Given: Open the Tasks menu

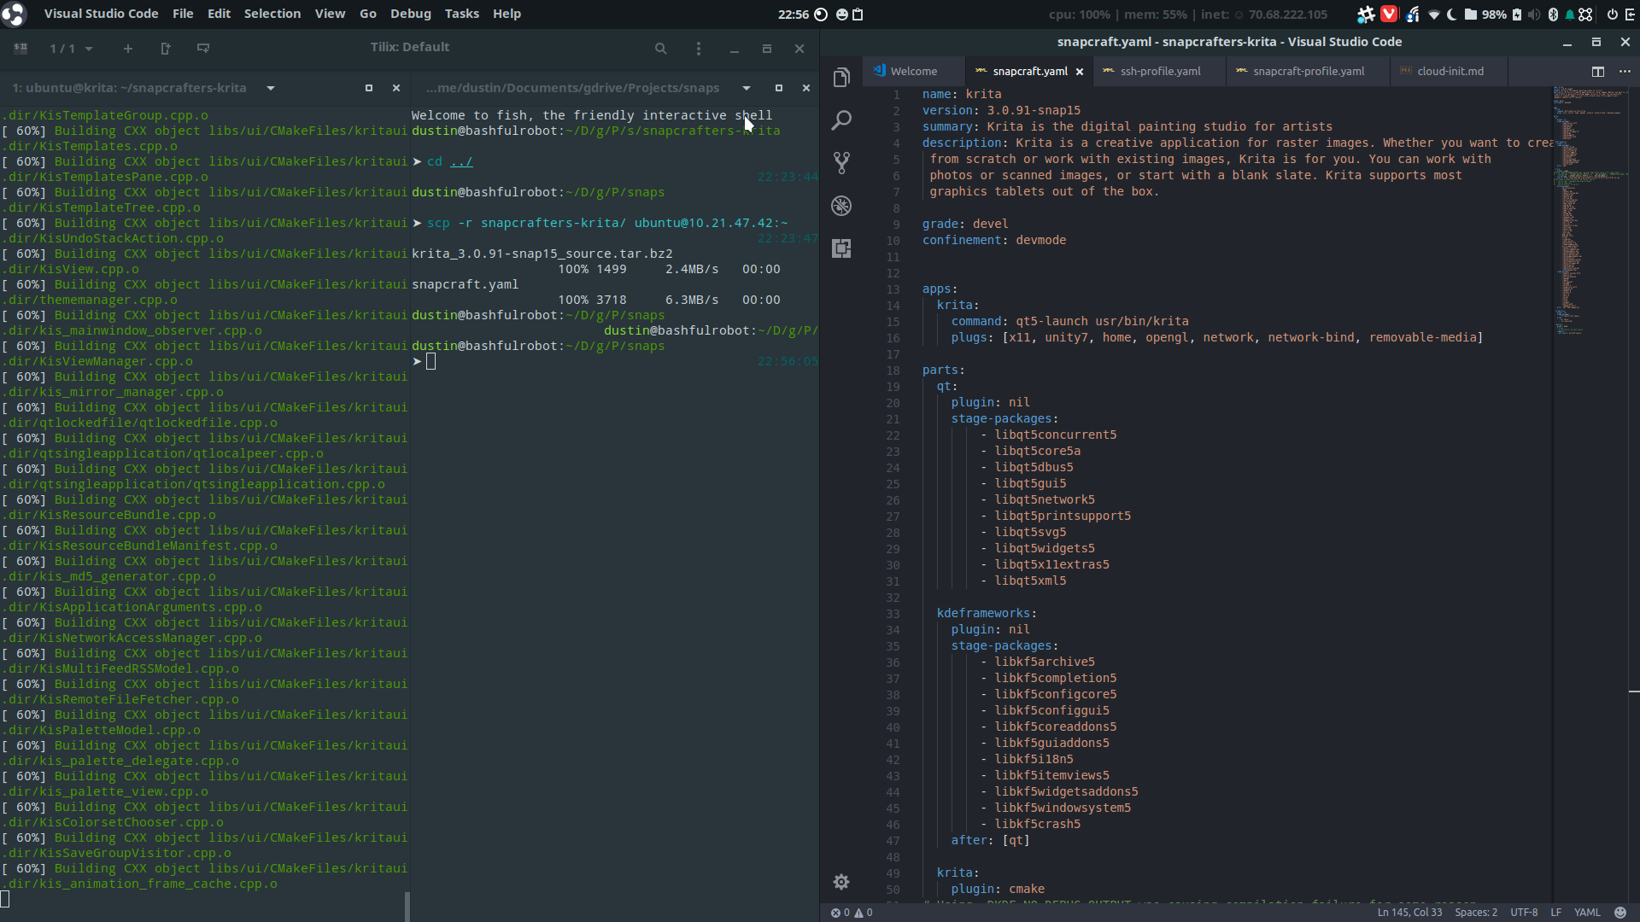Looking at the screenshot, I should (x=462, y=14).
